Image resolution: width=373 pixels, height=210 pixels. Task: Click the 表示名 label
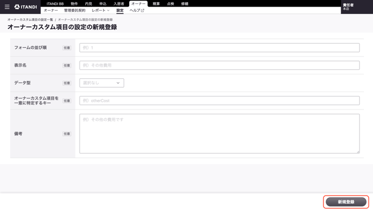(x=20, y=65)
